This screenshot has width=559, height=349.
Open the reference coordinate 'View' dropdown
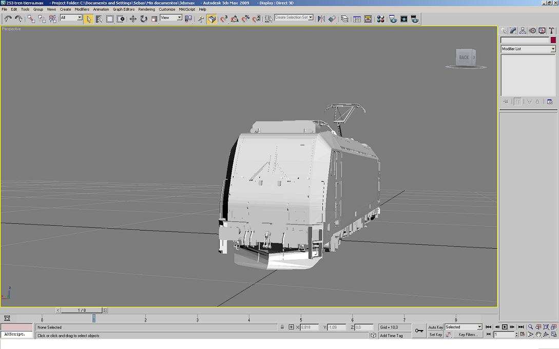pyautogui.click(x=179, y=18)
